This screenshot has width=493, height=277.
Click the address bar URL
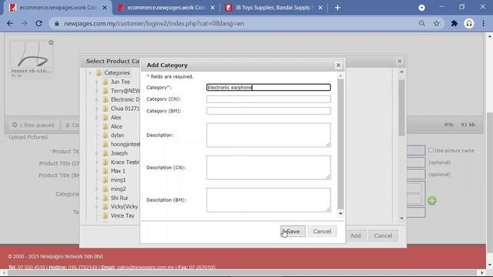point(154,24)
